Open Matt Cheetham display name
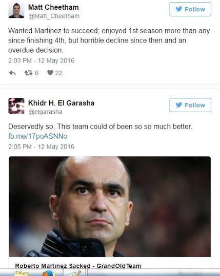This screenshot has height=276, width=220. coord(53,7)
